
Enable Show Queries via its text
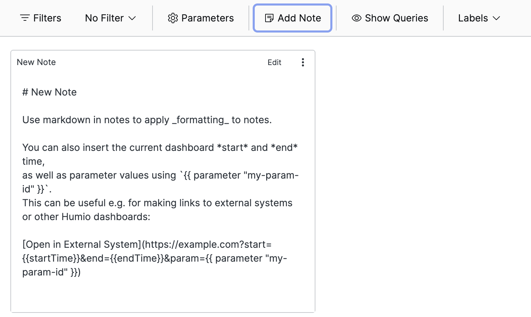click(397, 18)
